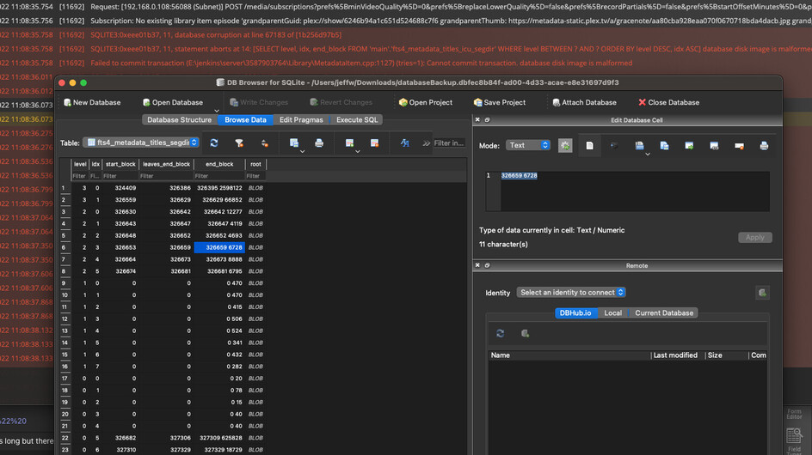This screenshot has width=812, height=455.
Task: Click the Write Changes toolbar button
Action: pos(258,102)
